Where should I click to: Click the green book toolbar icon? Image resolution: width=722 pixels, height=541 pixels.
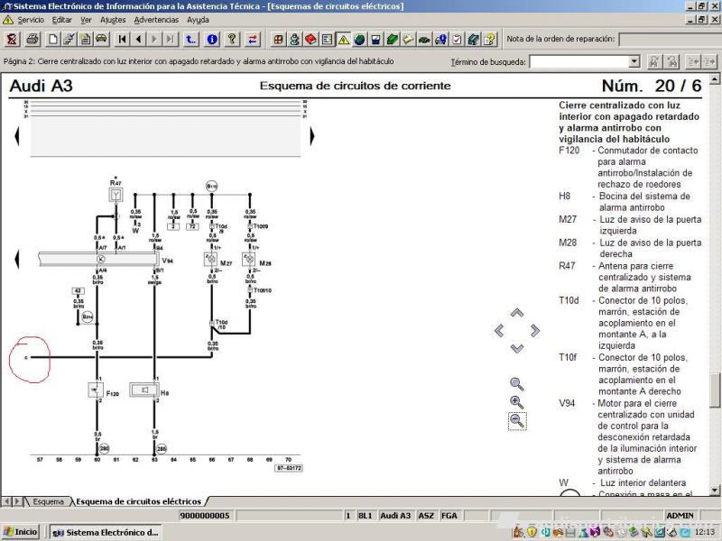[x=392, y=39]
